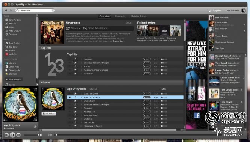This screenshot has height=142, width=250.
Task: Switch to the Overview tab
Action: (105, 16)
